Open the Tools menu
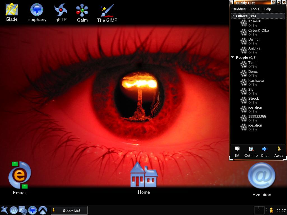 254,9
